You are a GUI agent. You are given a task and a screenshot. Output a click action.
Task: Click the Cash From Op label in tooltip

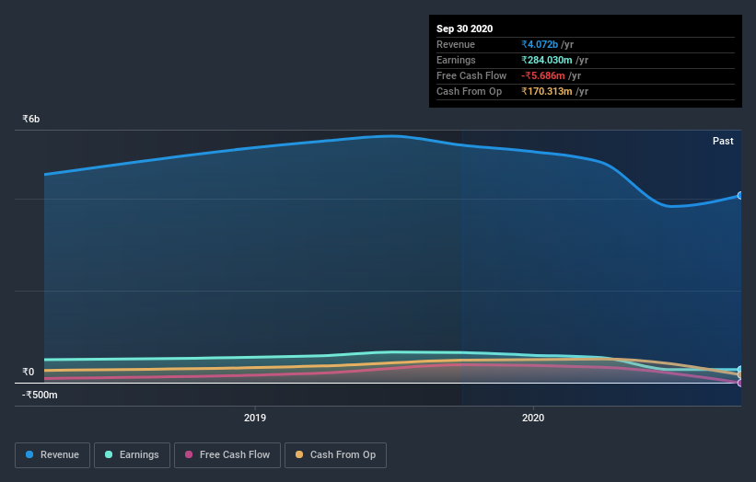coord(469,91)
